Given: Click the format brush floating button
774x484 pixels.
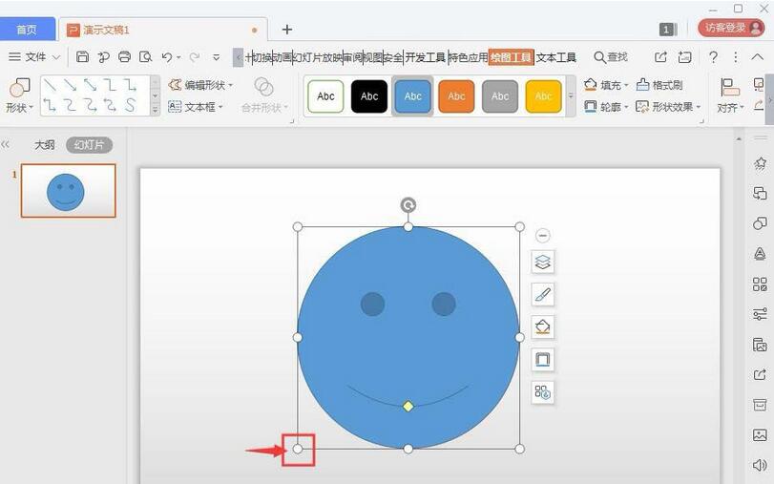Looking at the screenshot, I should click(x=543, y=295).
